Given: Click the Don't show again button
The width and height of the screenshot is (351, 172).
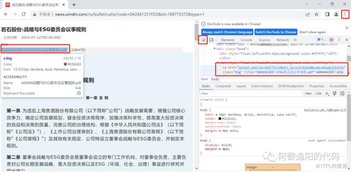Looking at the screenshot, I should (x=312, y=32).
